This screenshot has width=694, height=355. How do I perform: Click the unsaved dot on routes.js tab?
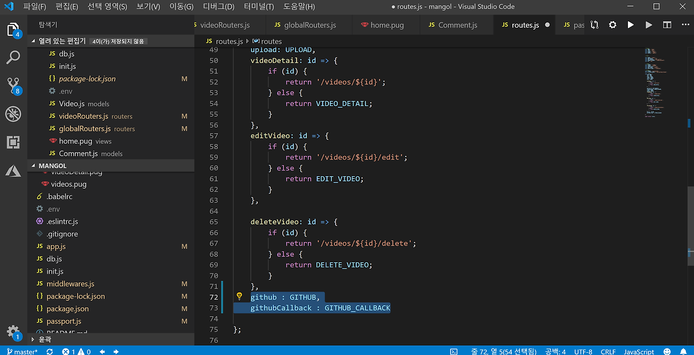tap(547, 25)
